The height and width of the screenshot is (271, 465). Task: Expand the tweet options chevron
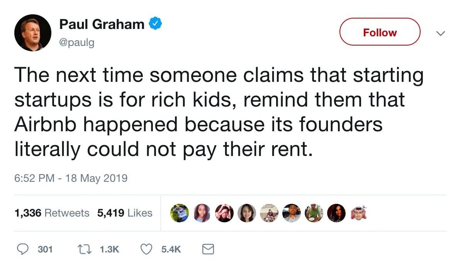(x=440, y=33)
